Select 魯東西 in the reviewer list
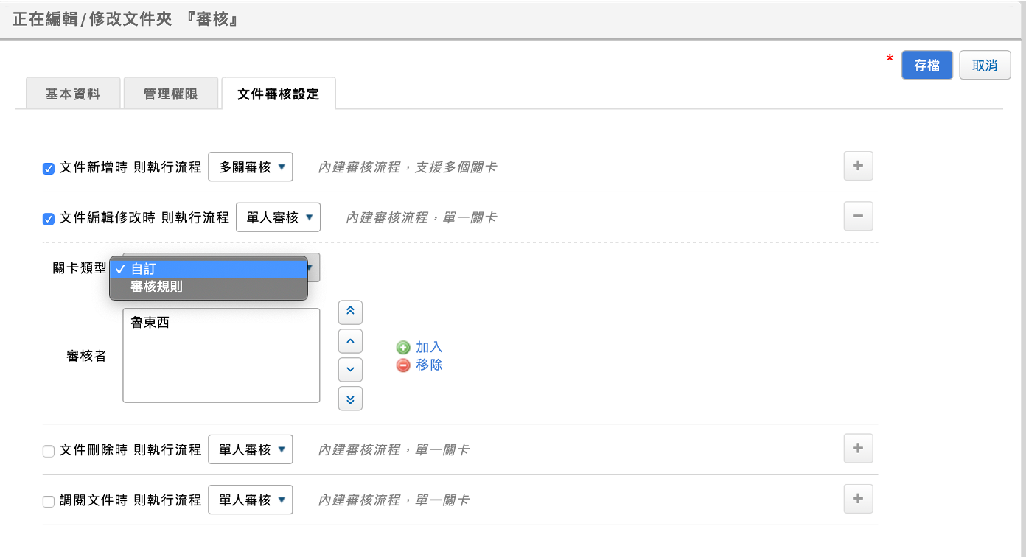1026x557 pixels. point(150,323)
